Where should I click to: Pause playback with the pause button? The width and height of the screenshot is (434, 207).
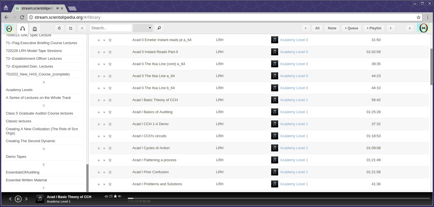[18, 199]
